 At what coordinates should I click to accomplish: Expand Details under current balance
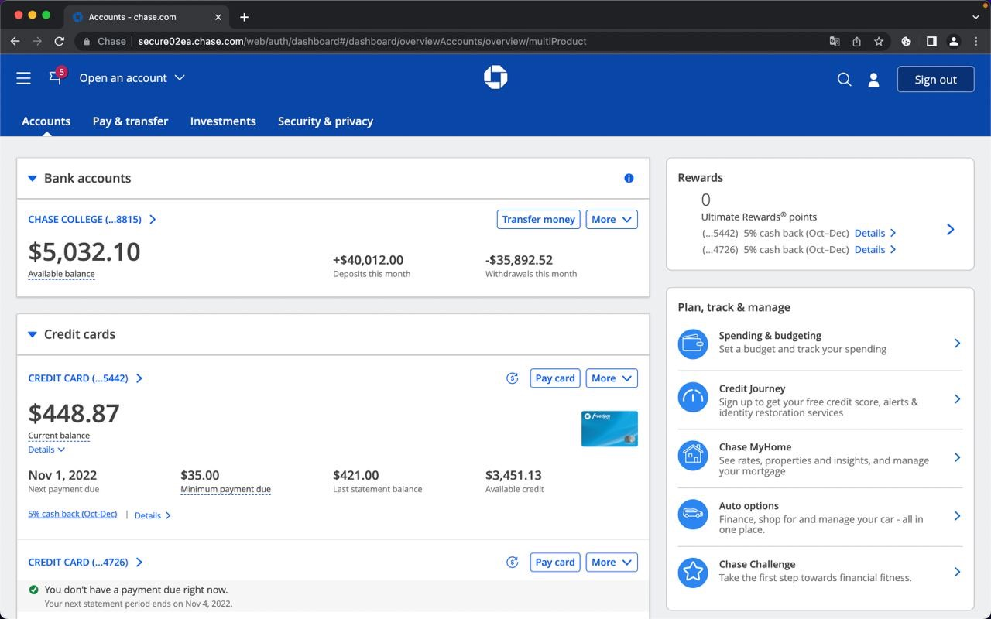[46, 450]
